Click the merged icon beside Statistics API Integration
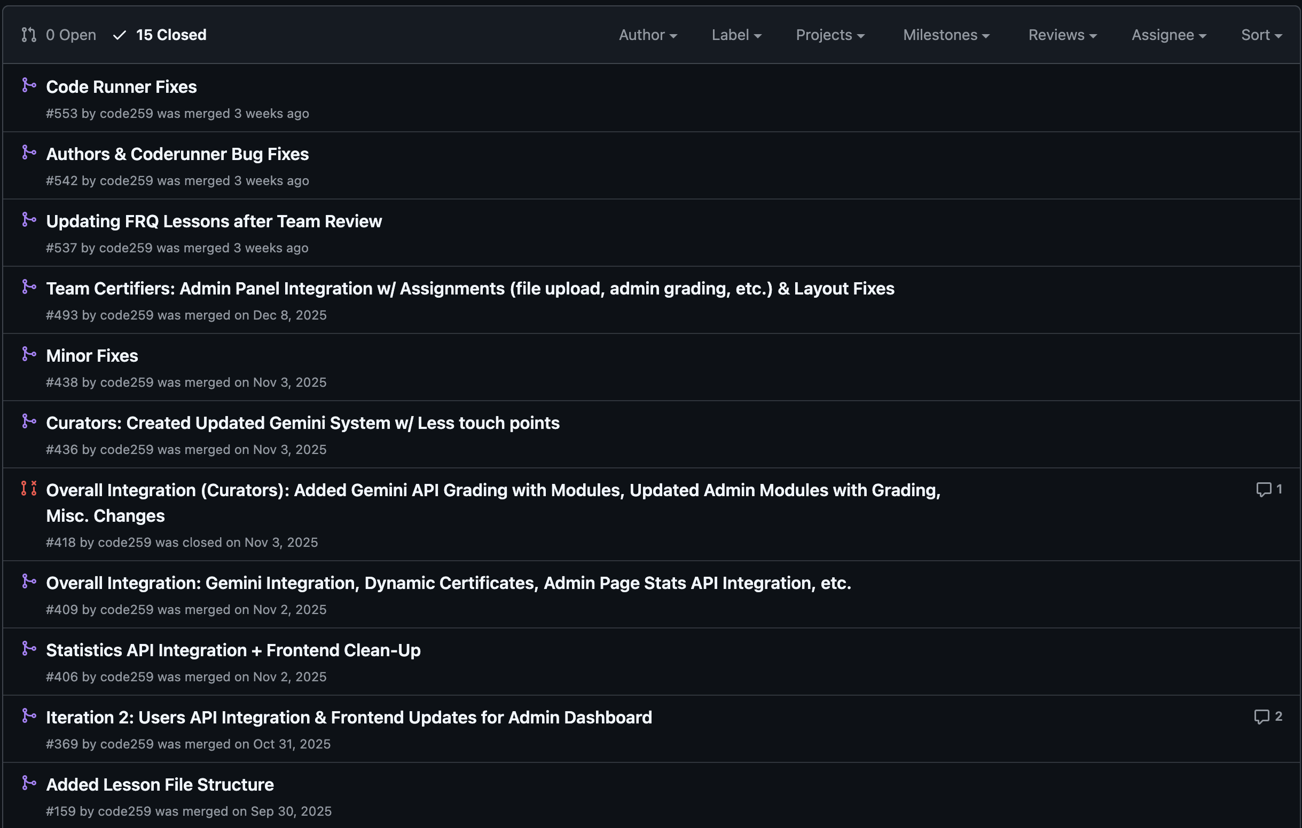Viewport: 1302px width, 828px height. tap(29, 649)
